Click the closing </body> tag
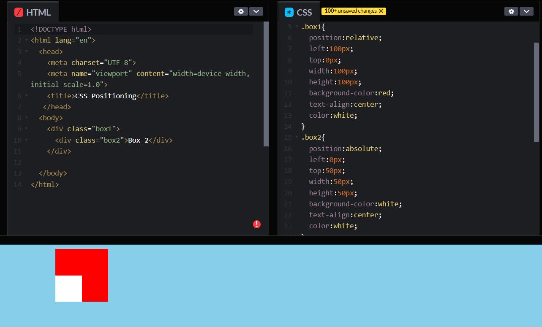 click(53, 173)
